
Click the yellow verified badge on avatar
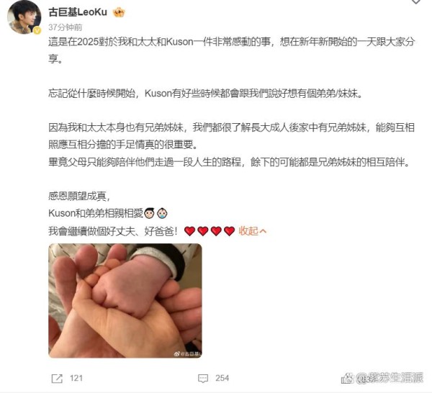pyautogui.click(x=37, y=31)
